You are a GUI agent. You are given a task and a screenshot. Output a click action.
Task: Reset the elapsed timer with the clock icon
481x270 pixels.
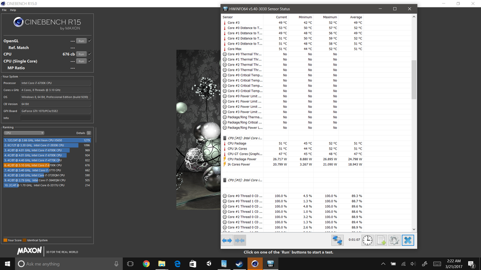click(367, 240)
